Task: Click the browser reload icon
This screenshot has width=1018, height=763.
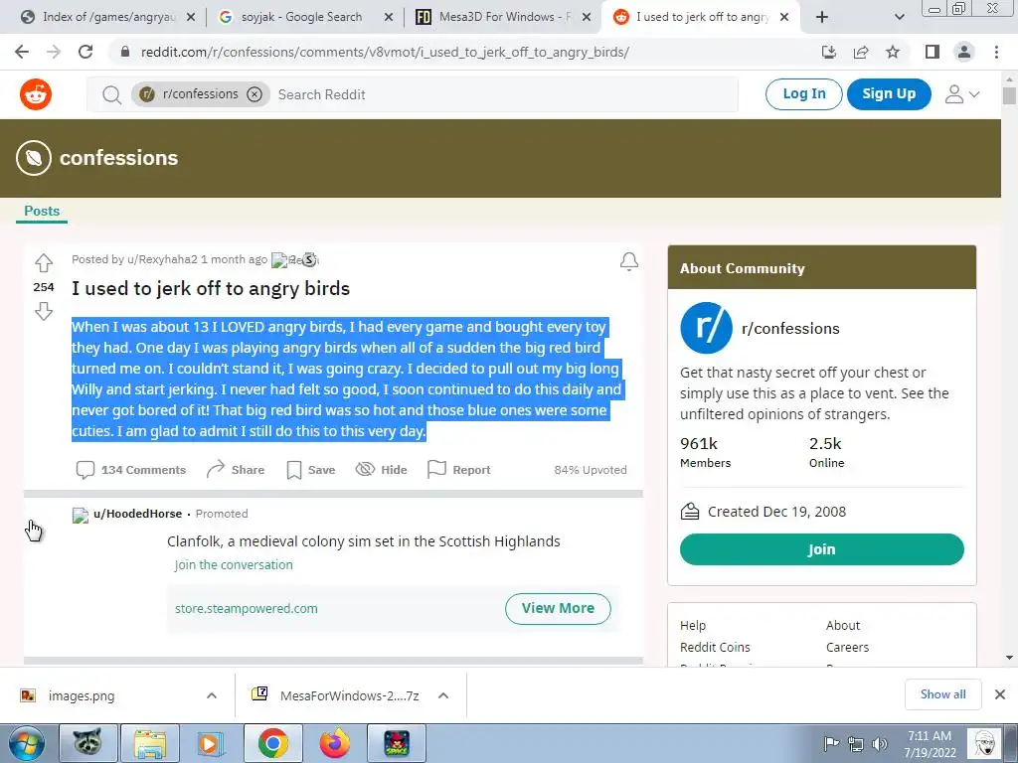Action: click(85, 52)
